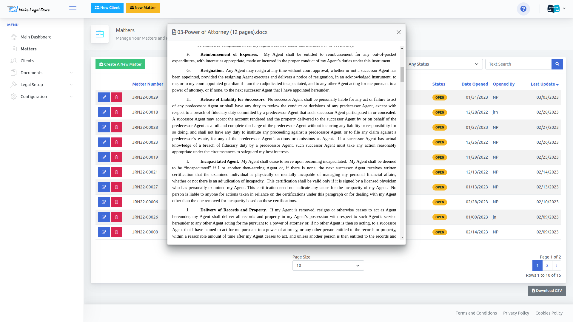
Task: Click the document preview scrollbar down arrow
Action: click(x=402, y=237)
